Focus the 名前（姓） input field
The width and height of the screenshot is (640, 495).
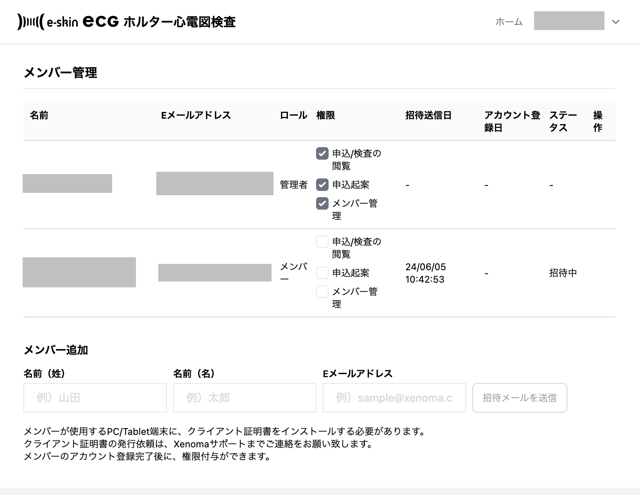[95, 398]
